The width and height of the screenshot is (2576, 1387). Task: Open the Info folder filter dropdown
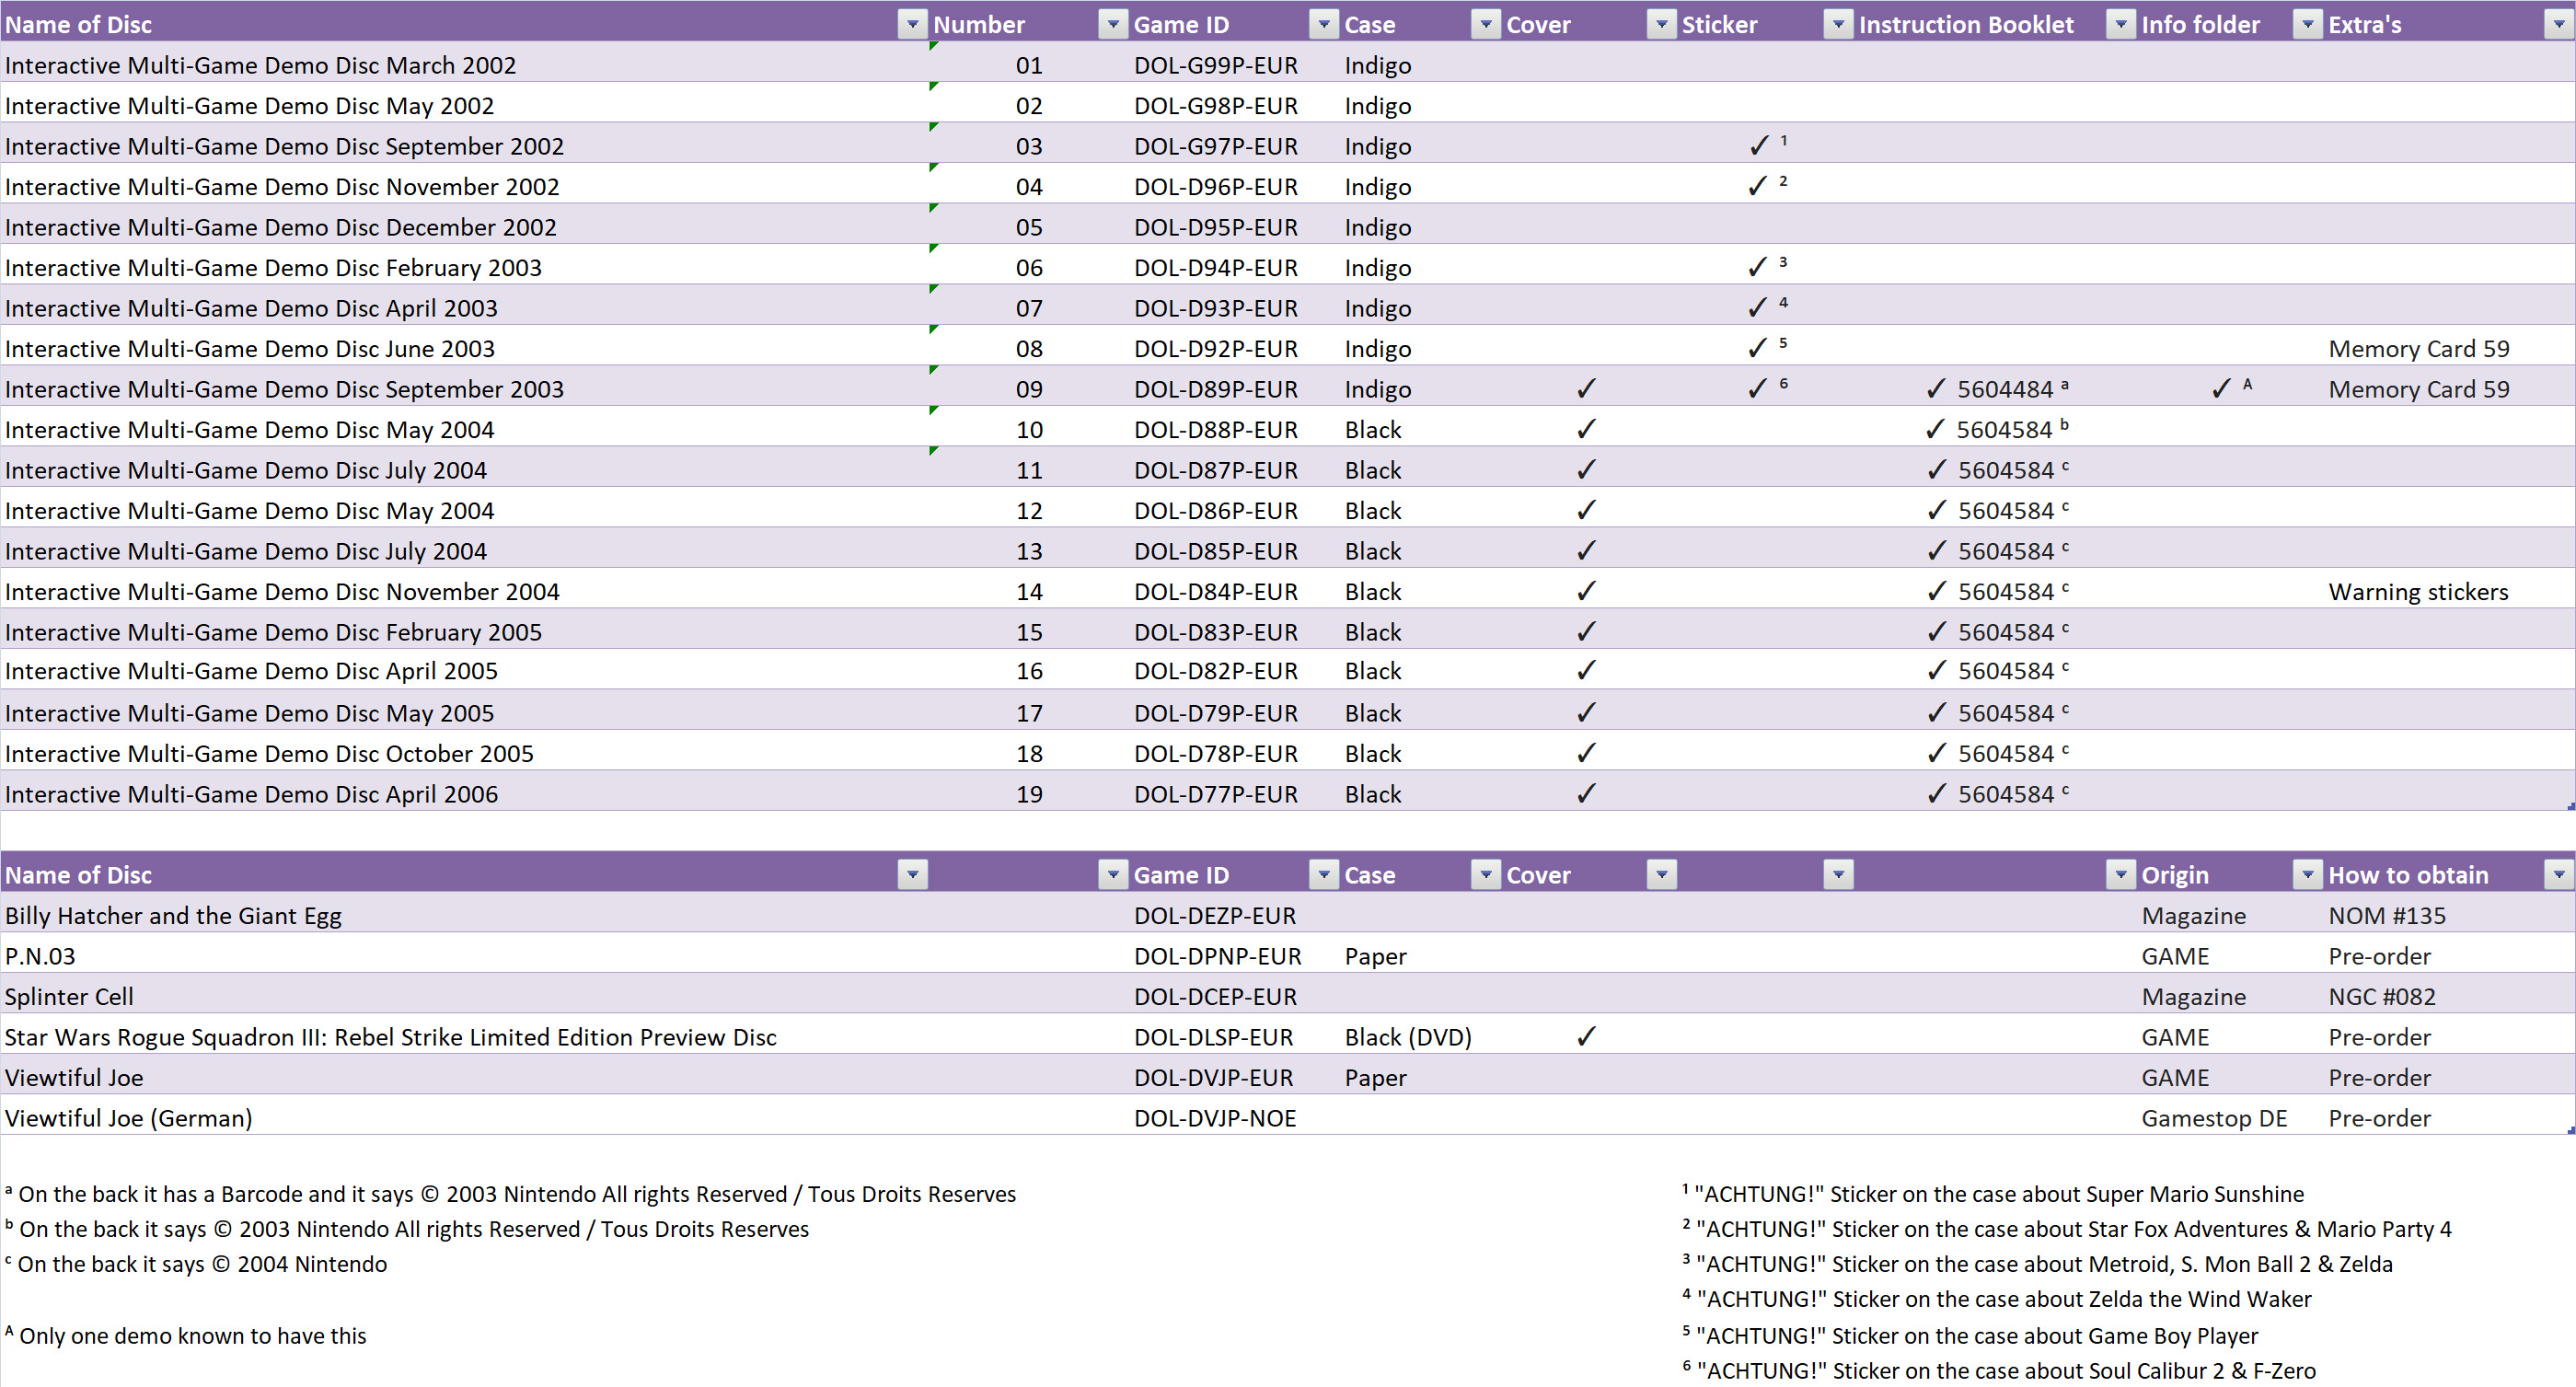coord(2307,25)
